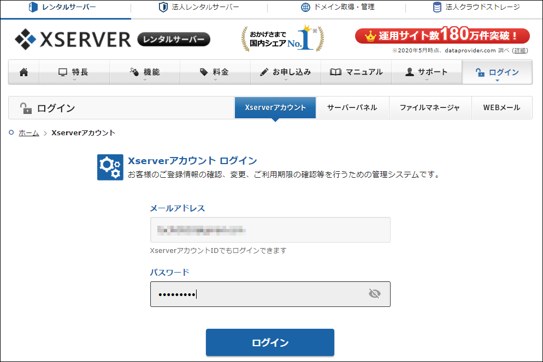Open the サポート support menu
Screen dimensions: 543x362
427,72
